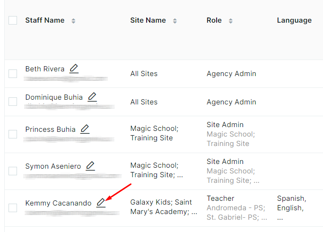Open the edit pencil next to Dominique Buhia
323x232 pixels.
92,97
